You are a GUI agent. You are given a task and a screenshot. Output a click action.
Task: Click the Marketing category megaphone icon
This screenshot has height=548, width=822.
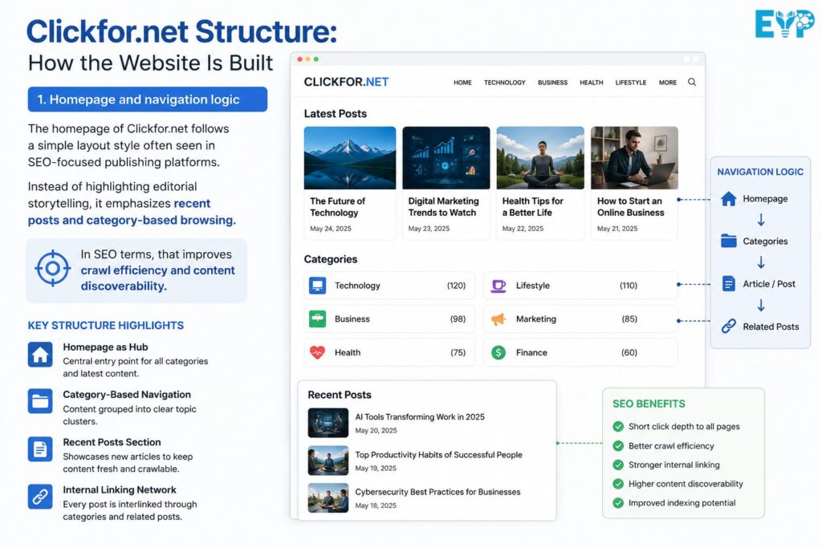click(x=498, y=319)
